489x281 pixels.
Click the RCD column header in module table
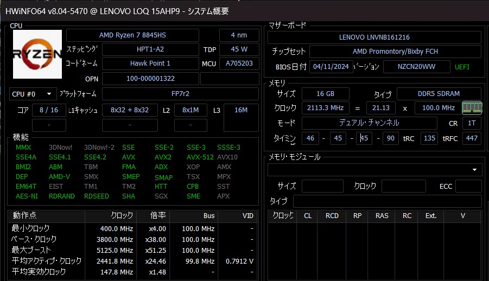coord(332,216)
